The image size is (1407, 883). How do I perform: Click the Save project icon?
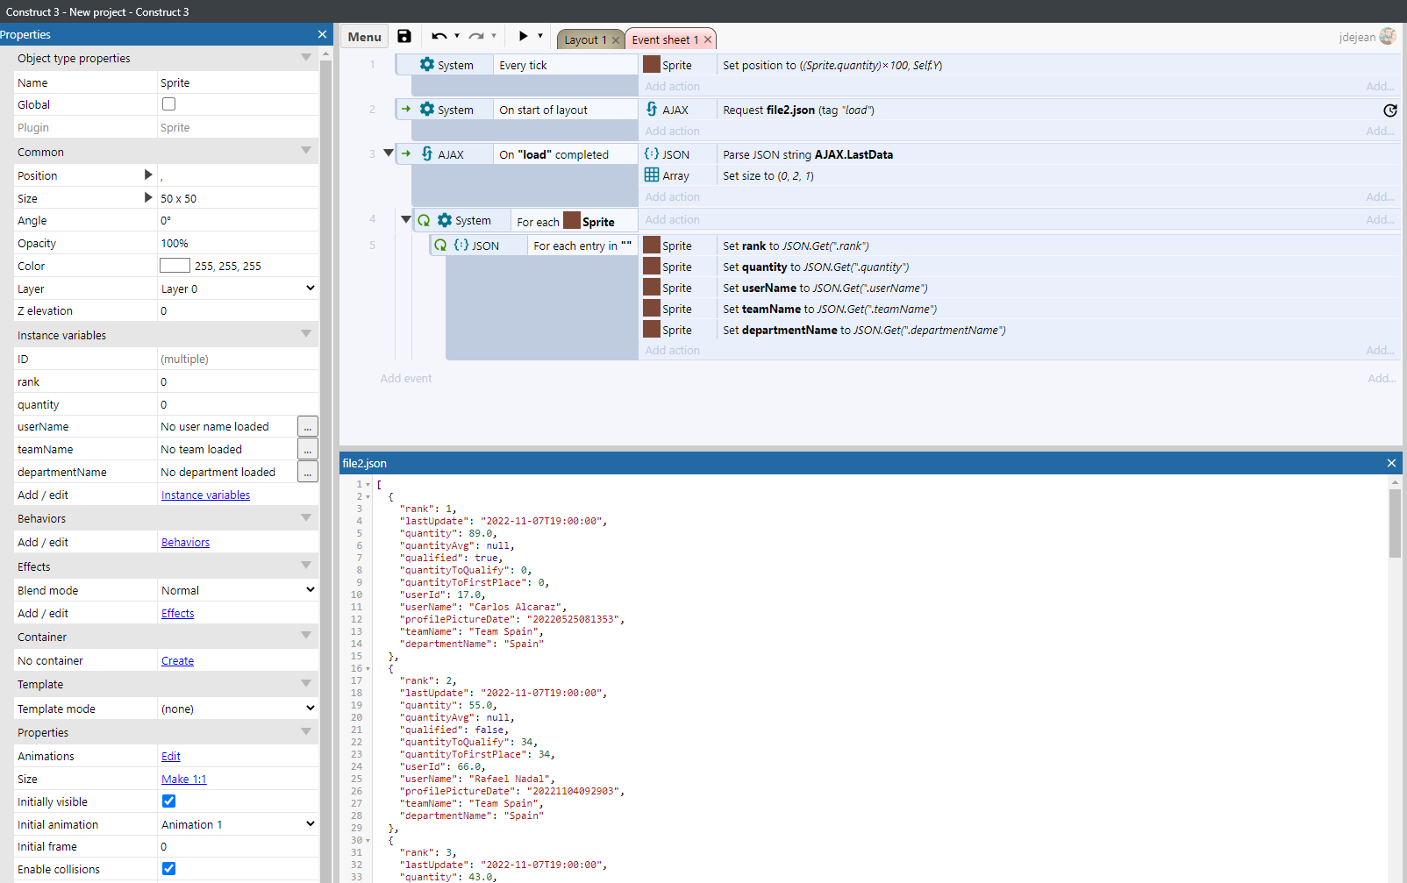(404, 36)
